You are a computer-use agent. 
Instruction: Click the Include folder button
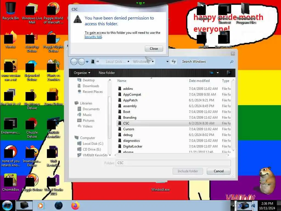pos(188,171)
